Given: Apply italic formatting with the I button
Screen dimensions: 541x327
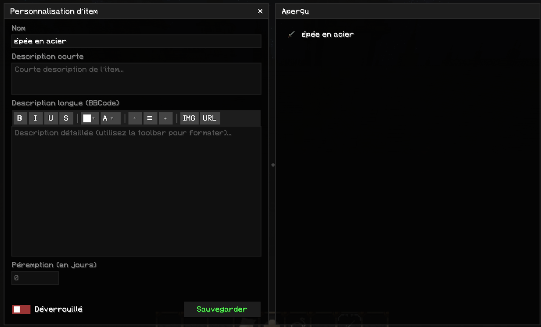Looking at the screenshot, I should pos(35,118).
